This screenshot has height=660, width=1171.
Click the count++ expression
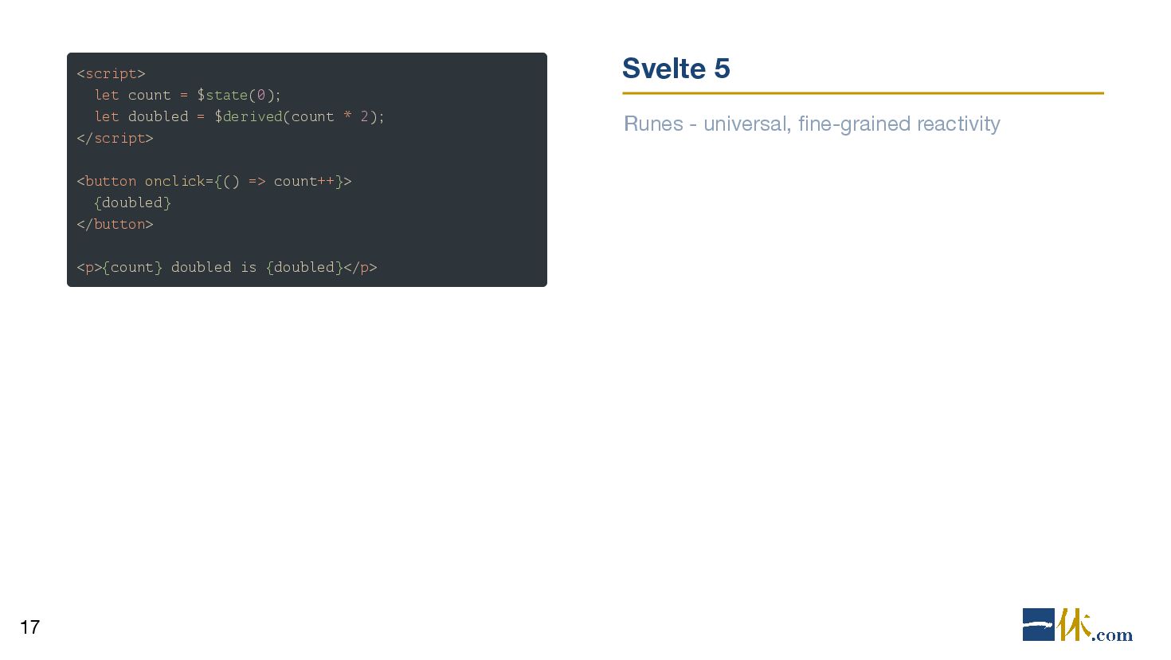[x=304, y=181]
